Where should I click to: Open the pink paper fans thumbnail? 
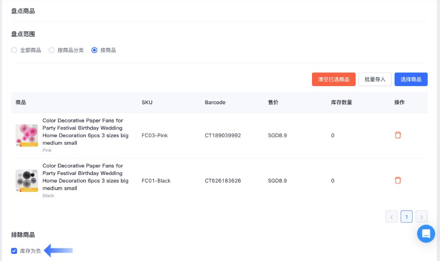tap(27, 135)
